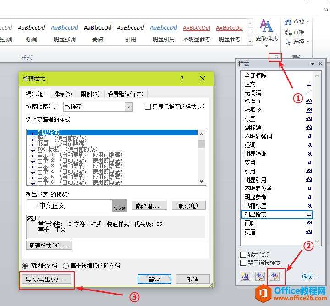Image resolution: width=330 pixels, height=306 pixels.
Task: Apply the 强调 style from gallery
Action: [x=32, y=33]
